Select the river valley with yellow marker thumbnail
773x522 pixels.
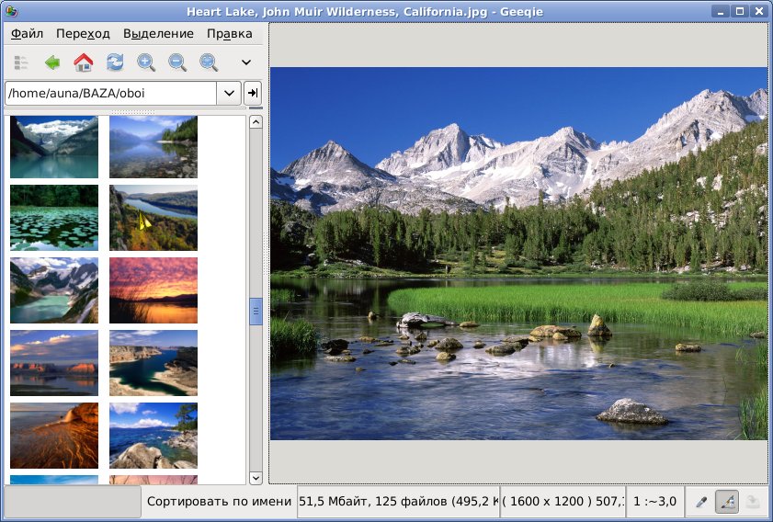153,218
